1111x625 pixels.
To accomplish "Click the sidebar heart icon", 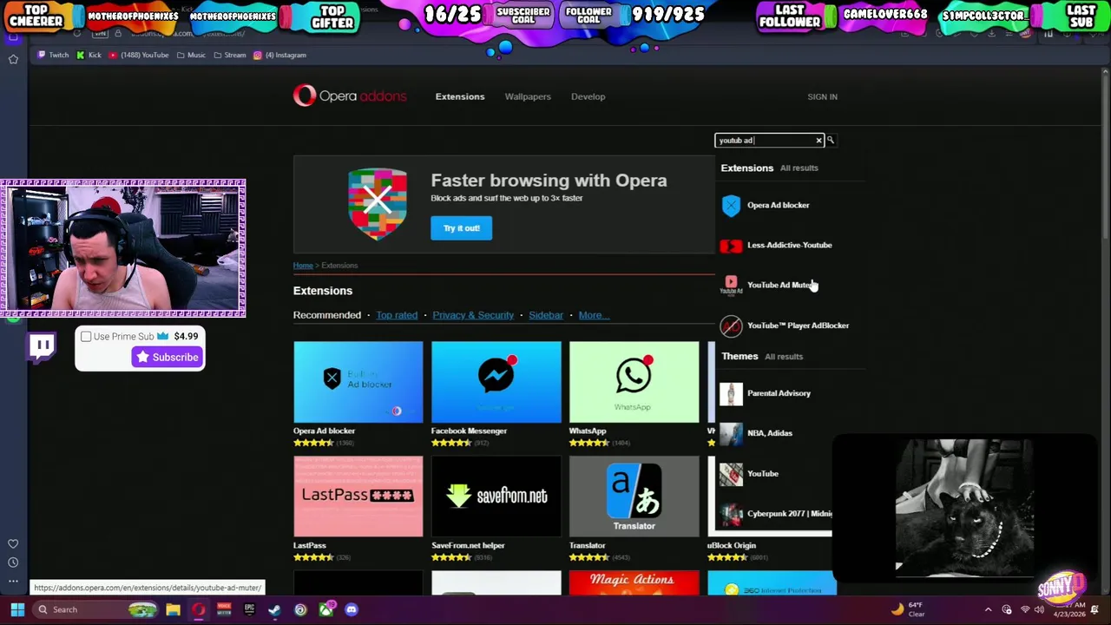I will (13, 543).
